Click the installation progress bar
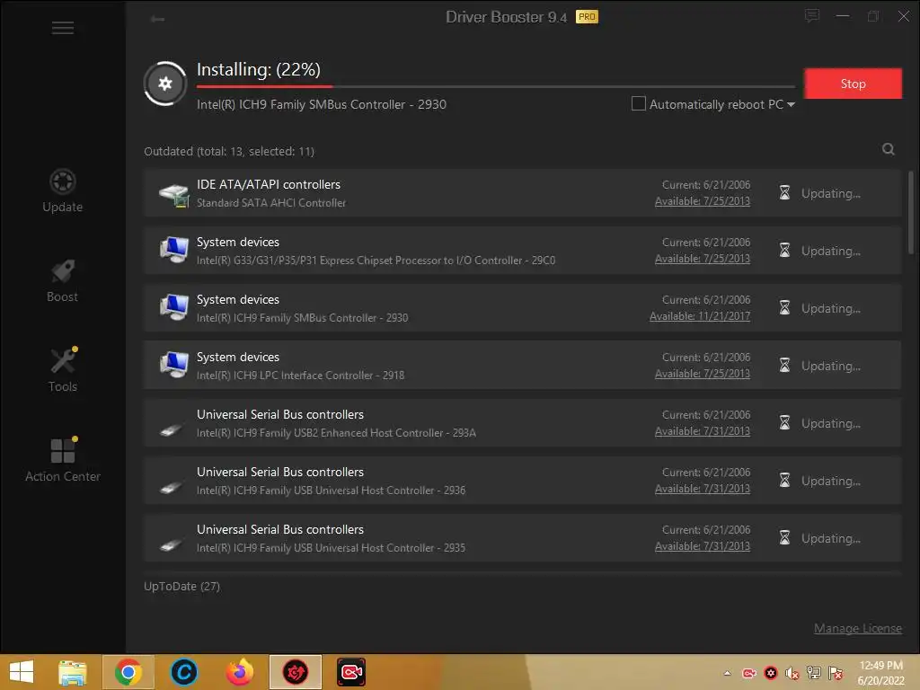Viewport: 920px width, 690px height. click(x=496, y=87)
